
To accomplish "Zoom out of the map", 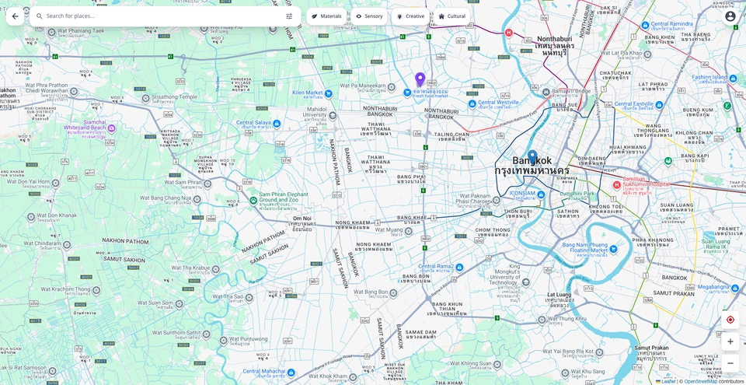I will pos(730,363).
